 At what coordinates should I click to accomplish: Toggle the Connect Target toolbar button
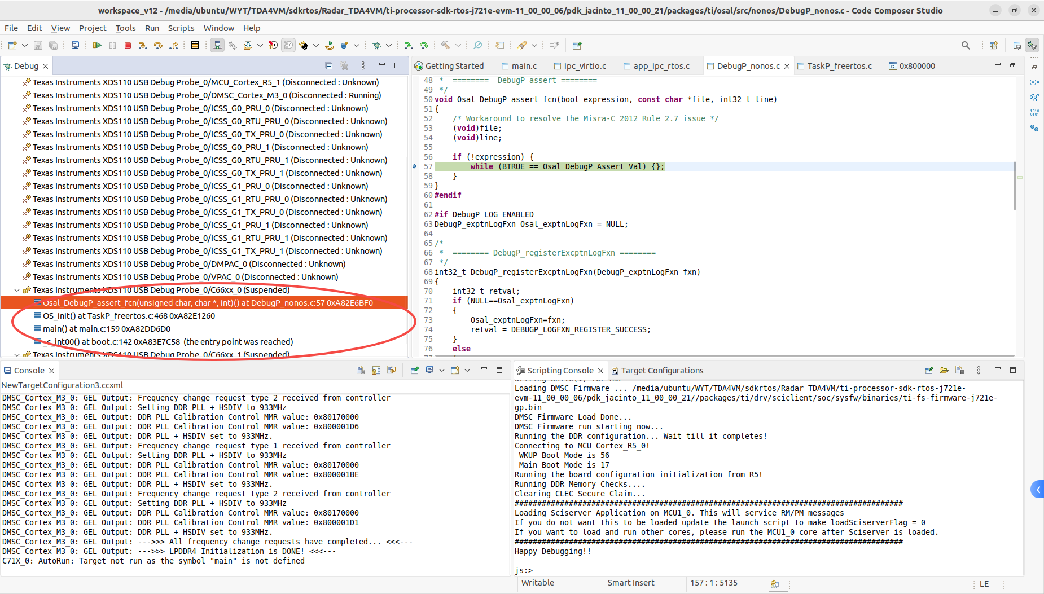click(x=217, y=45)
